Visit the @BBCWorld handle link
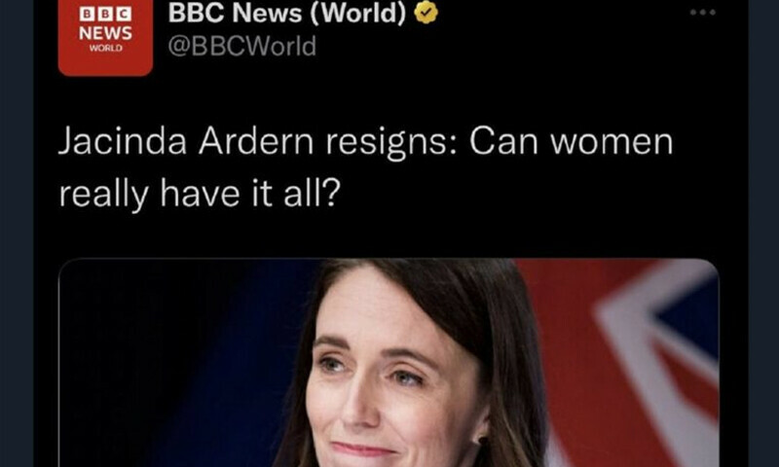This screenshot has width=779, height=467. (241, 46)
